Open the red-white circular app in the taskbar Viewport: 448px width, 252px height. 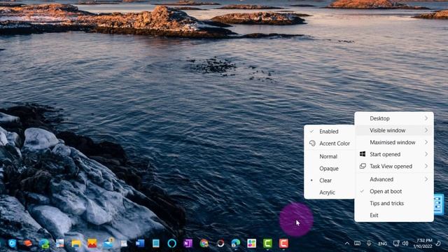[220, 244]
